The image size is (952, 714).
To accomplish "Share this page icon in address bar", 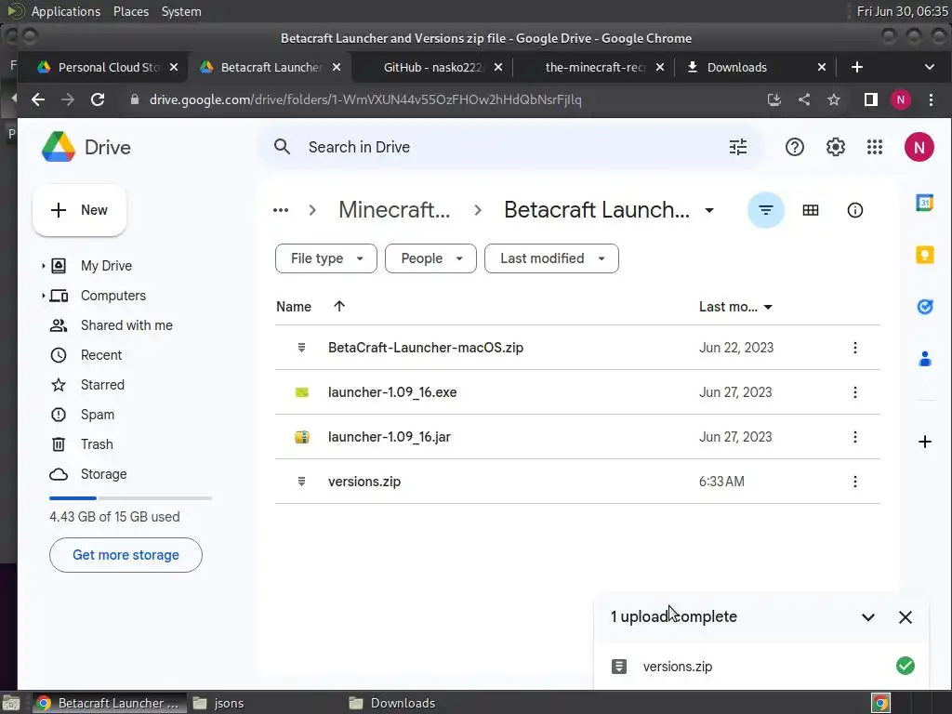I will pos(804,99).
